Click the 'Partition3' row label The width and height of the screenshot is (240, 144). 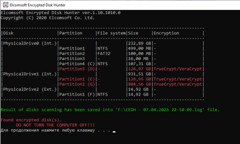point(72,59)
